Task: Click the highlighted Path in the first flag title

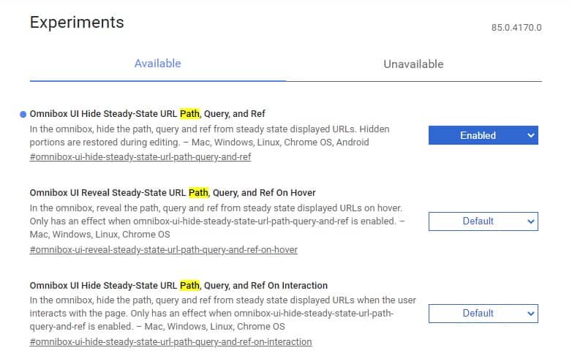Action: pos(190,114)
